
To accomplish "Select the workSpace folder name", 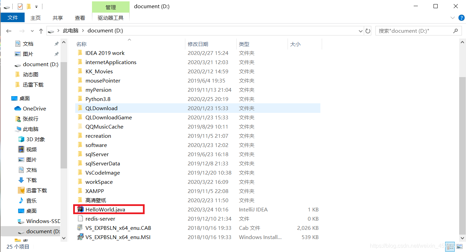I will pyautogui.click(x=99, y=182).
